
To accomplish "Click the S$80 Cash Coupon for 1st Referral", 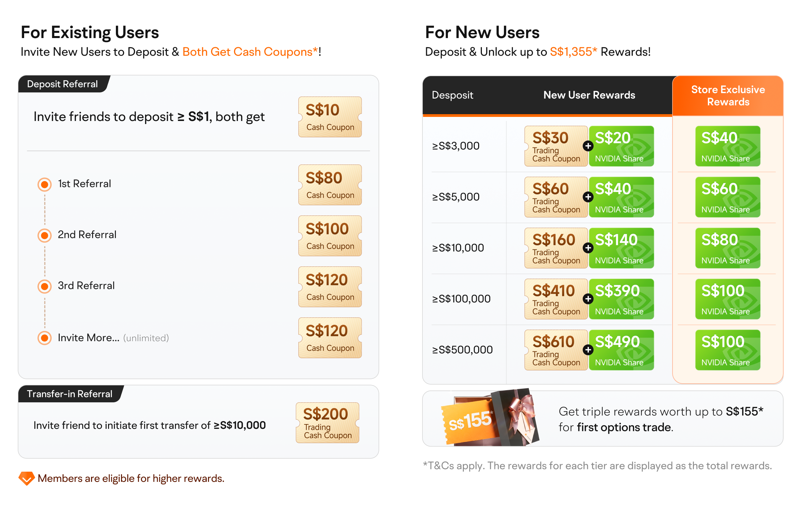I will point(330,185).
